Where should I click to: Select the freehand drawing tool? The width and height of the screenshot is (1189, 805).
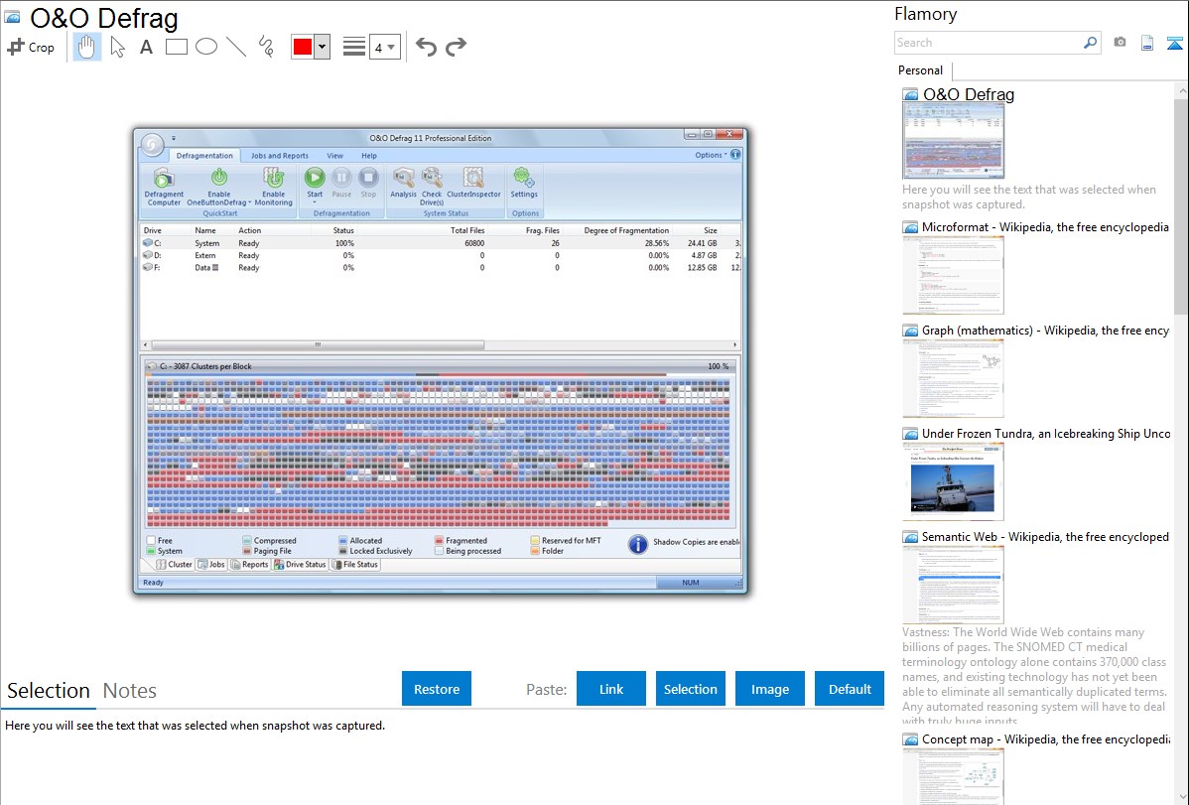tap(266, 47)
